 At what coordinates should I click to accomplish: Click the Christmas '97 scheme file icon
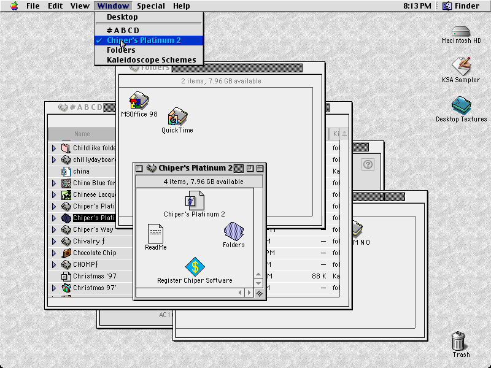tap(66, 277)
